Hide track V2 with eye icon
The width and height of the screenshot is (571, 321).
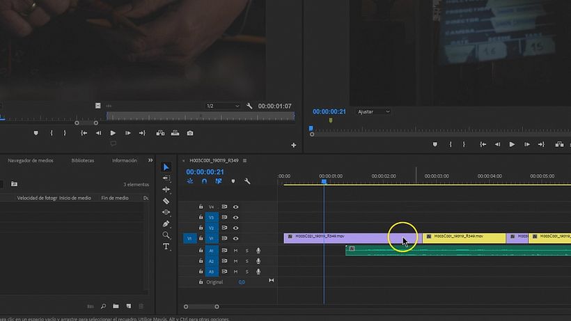235,228
